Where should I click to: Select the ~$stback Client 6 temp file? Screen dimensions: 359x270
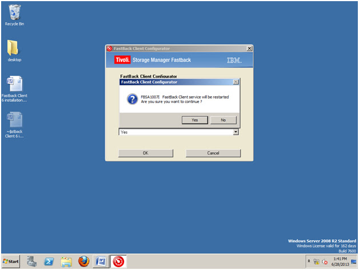tap(14, 125)
